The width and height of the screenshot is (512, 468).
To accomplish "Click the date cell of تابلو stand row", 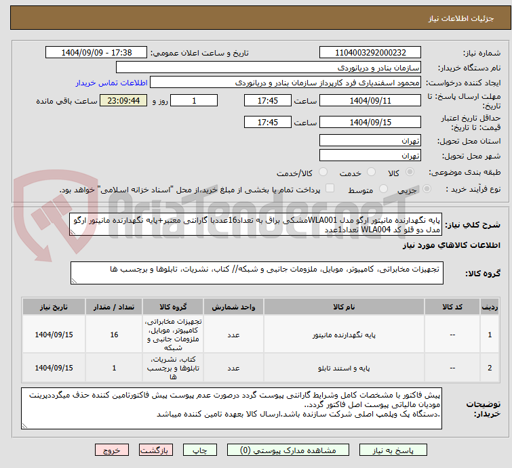I will [54, 368].
